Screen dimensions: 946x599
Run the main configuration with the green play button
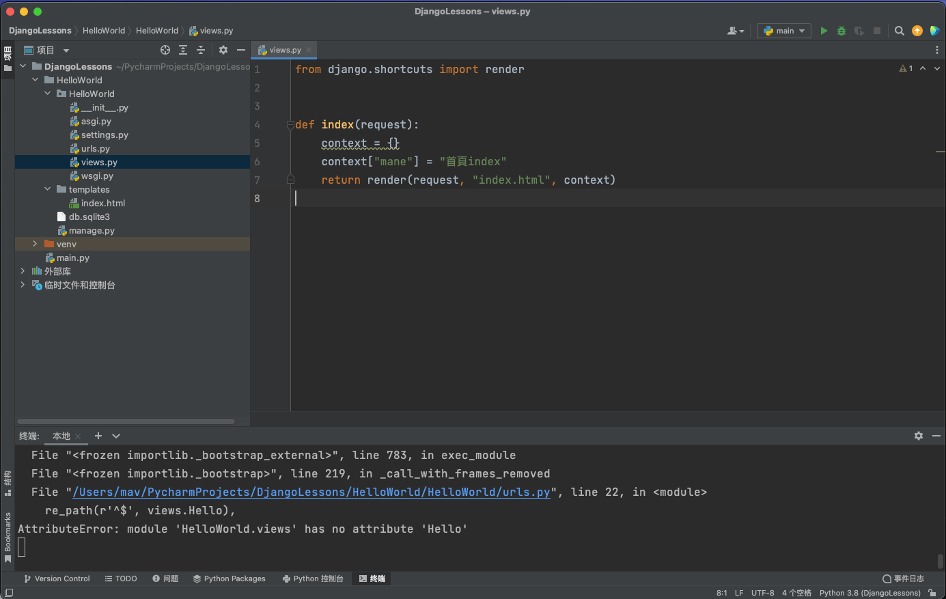(824, 31)
